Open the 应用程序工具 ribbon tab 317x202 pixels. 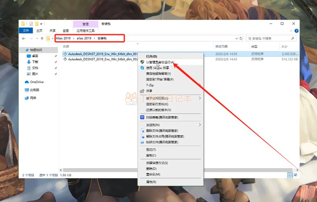click(85, 31)
